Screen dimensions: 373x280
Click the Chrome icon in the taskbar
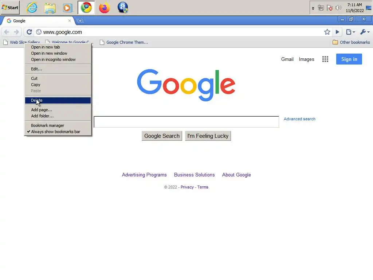(86, 8)
